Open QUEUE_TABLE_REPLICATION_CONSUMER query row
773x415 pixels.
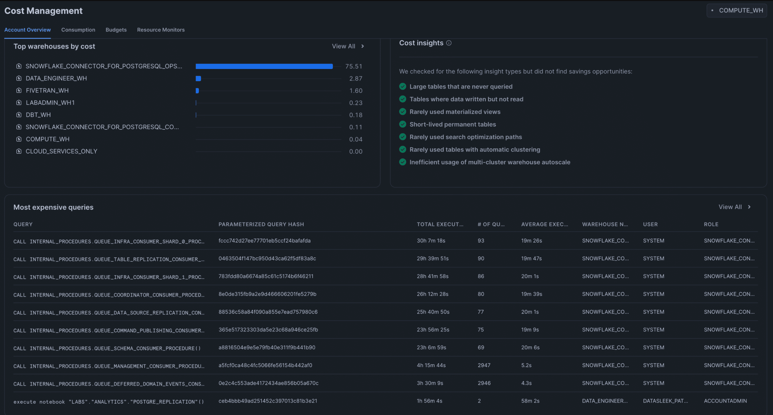(386, 258)
